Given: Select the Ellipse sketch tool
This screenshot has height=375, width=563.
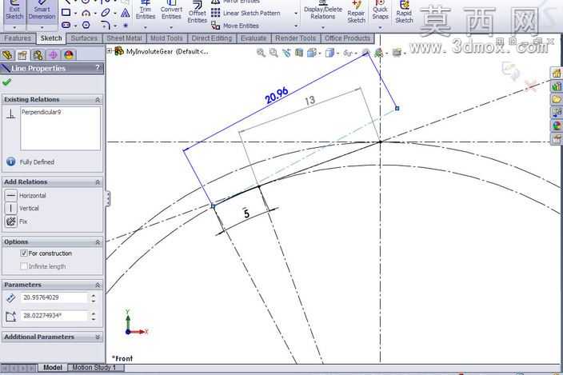Looking at the screenshot, I should coord(106,13).
